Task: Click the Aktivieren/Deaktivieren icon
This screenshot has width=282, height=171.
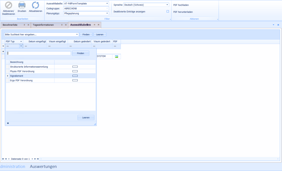Action: pyautogui.click(x=8, y=5)
